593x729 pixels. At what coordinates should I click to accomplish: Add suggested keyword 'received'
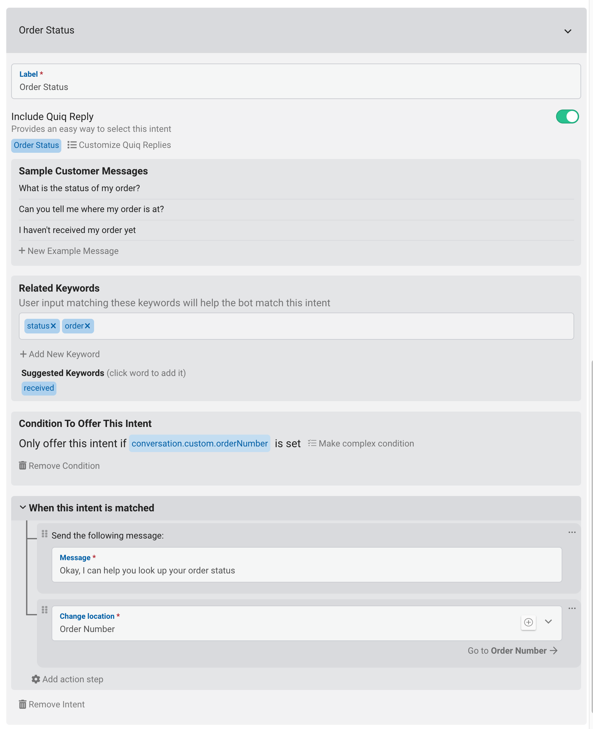[39, 388]
